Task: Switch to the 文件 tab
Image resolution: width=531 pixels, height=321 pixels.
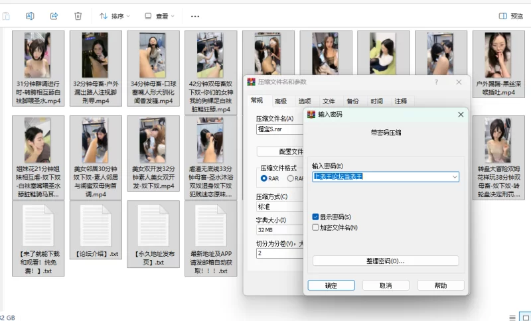Action: point(329,101)
